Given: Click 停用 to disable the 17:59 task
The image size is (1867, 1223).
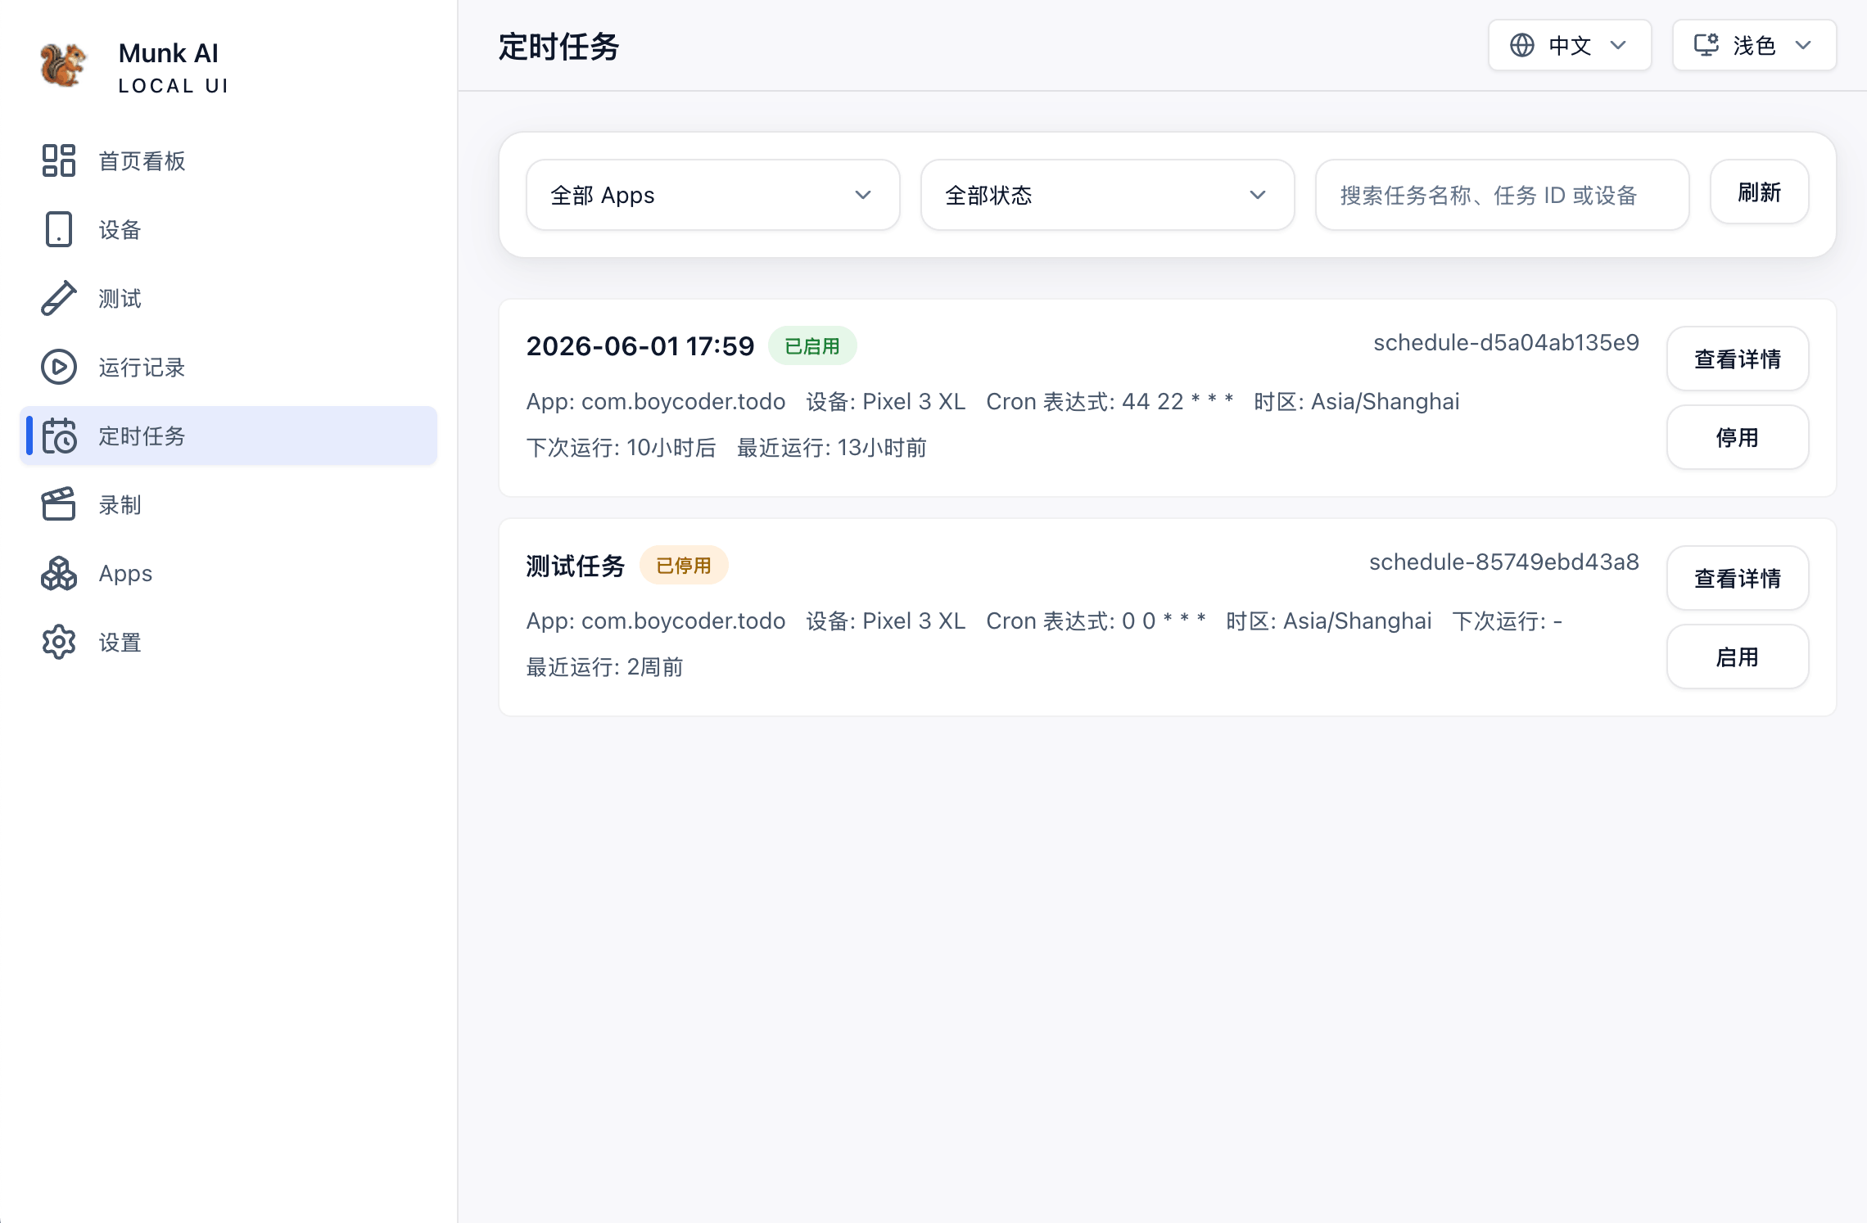Looking at the screenshot, I should [x=1738, y=437].
